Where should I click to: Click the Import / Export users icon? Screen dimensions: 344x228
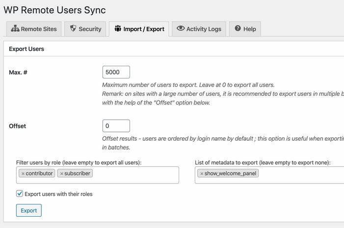(x=118, y=28)
